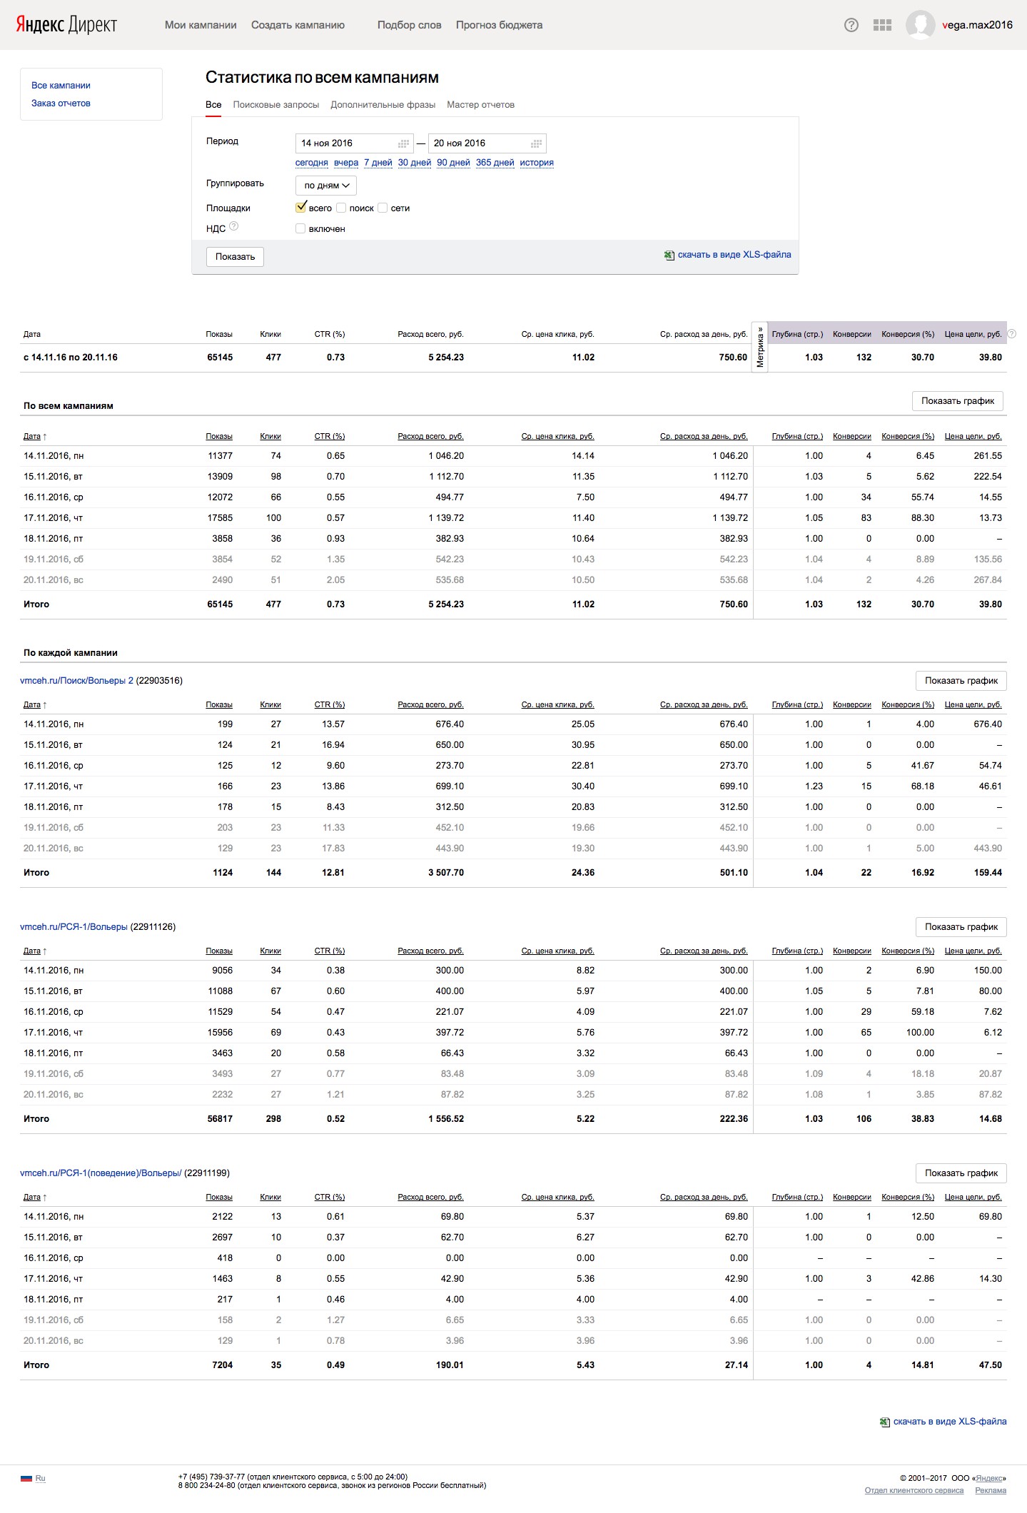Sort РСЯ-1(поведение) table by Цена цели
1027x1513 pixels.
click(973, 1197)
